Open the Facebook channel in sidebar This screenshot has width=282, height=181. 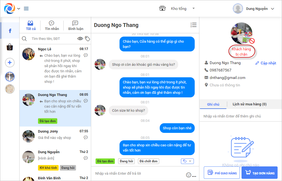(10, 31)
